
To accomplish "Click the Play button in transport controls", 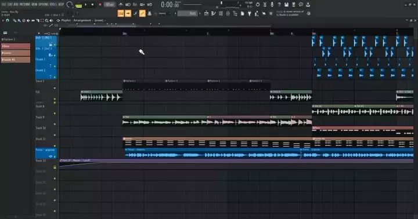I will [85, 5].
